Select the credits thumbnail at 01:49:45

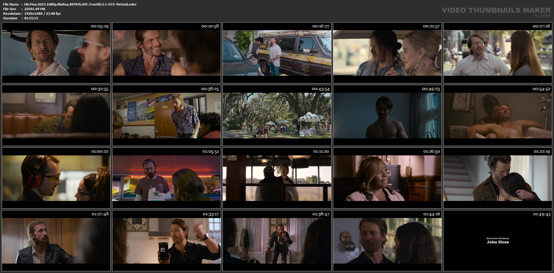[x=498, y=241]
